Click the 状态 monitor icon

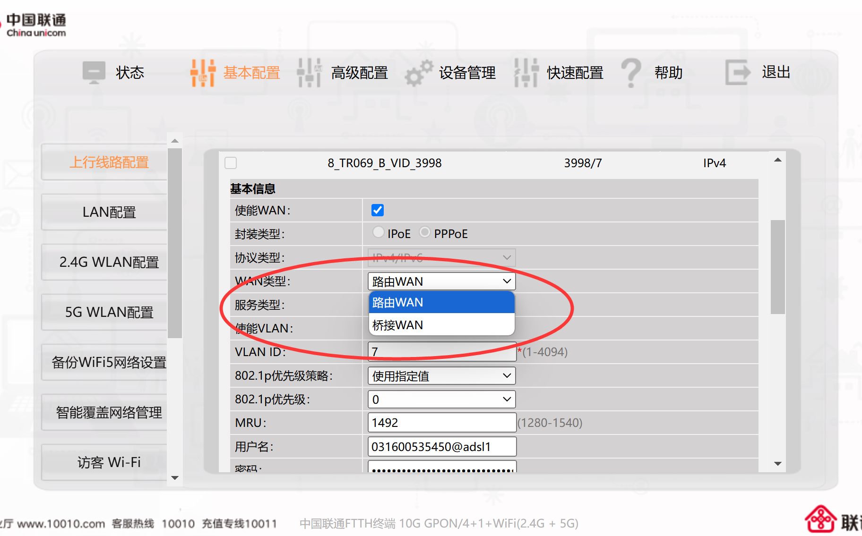(93, 72)
